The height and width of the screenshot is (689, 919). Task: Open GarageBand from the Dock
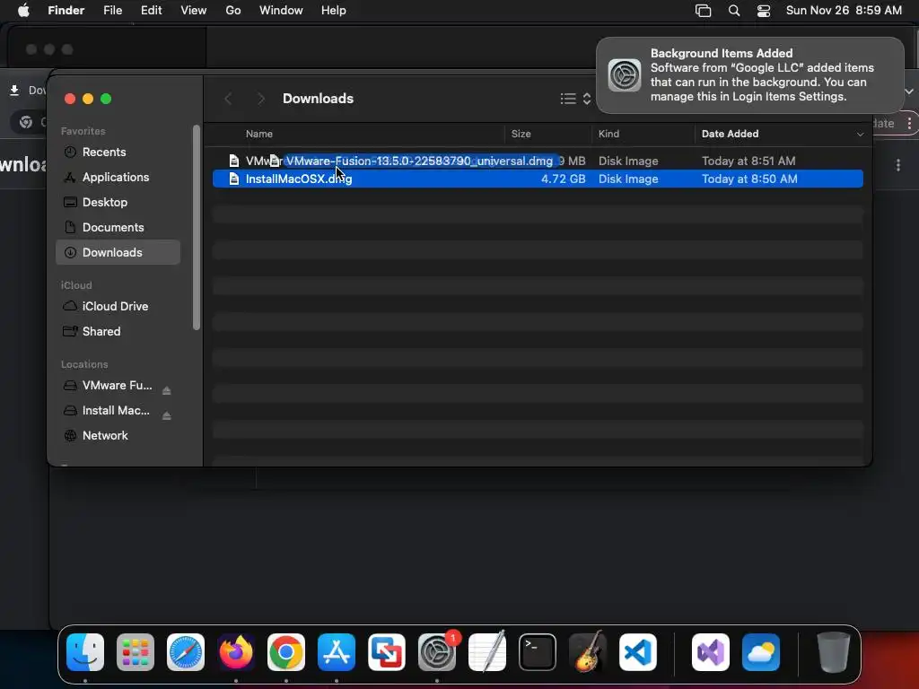[x=588, y=652]
